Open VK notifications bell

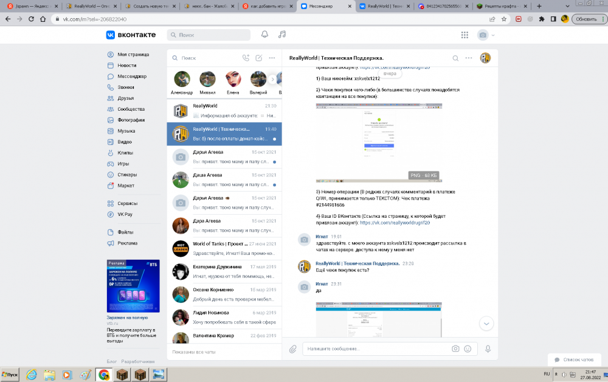tap(264, 35)
